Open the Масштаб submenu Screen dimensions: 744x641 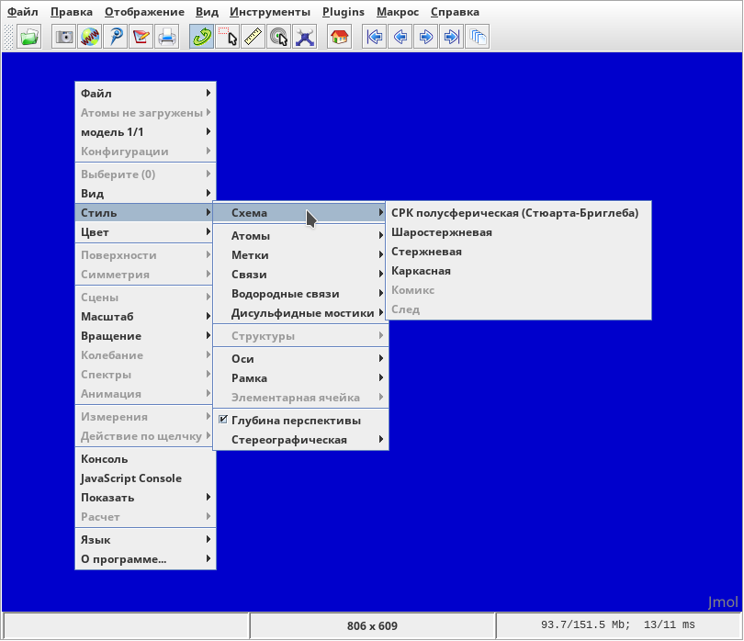click(146, 317)
